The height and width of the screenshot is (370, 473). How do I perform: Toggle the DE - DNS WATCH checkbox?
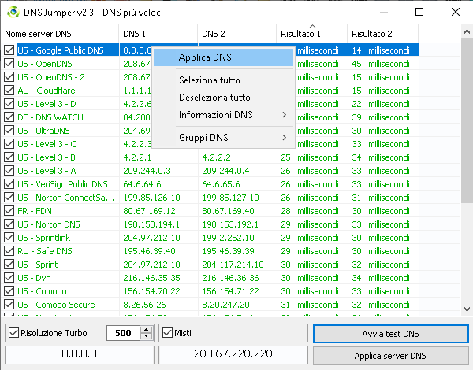[9, 117]
